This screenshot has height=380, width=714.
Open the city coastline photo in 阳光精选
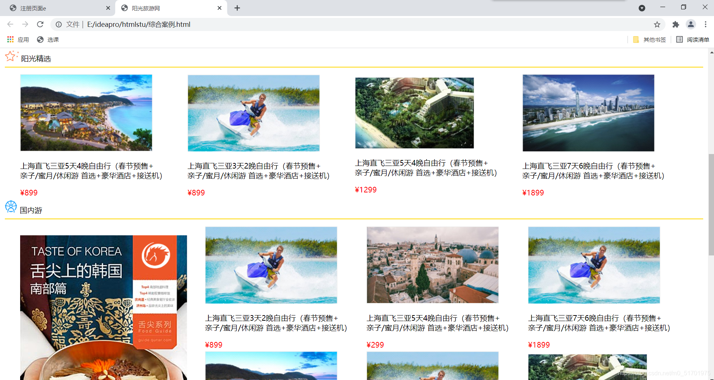588,113
